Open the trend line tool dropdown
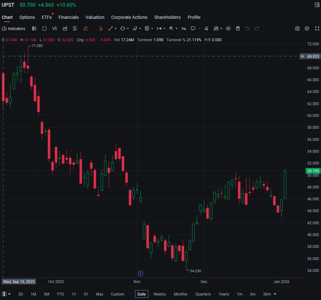This screenshot has width=321, height=300. [x=116, y=28]
